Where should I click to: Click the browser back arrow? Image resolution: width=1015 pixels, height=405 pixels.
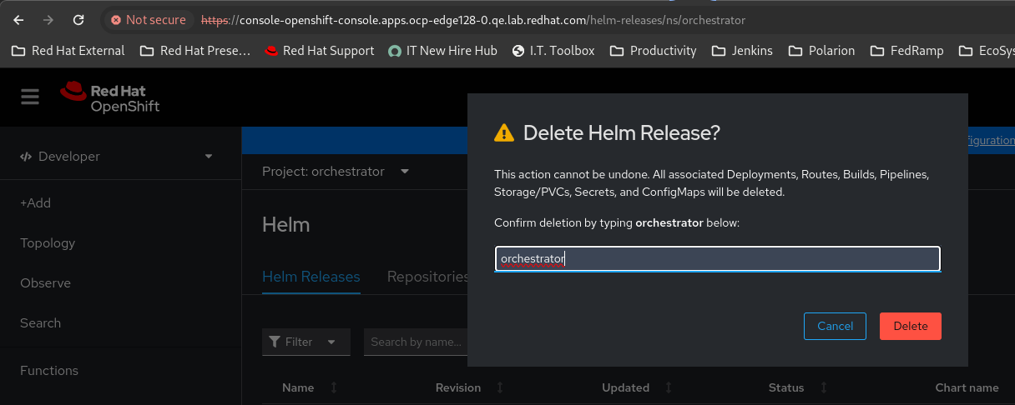click(19, 19)
